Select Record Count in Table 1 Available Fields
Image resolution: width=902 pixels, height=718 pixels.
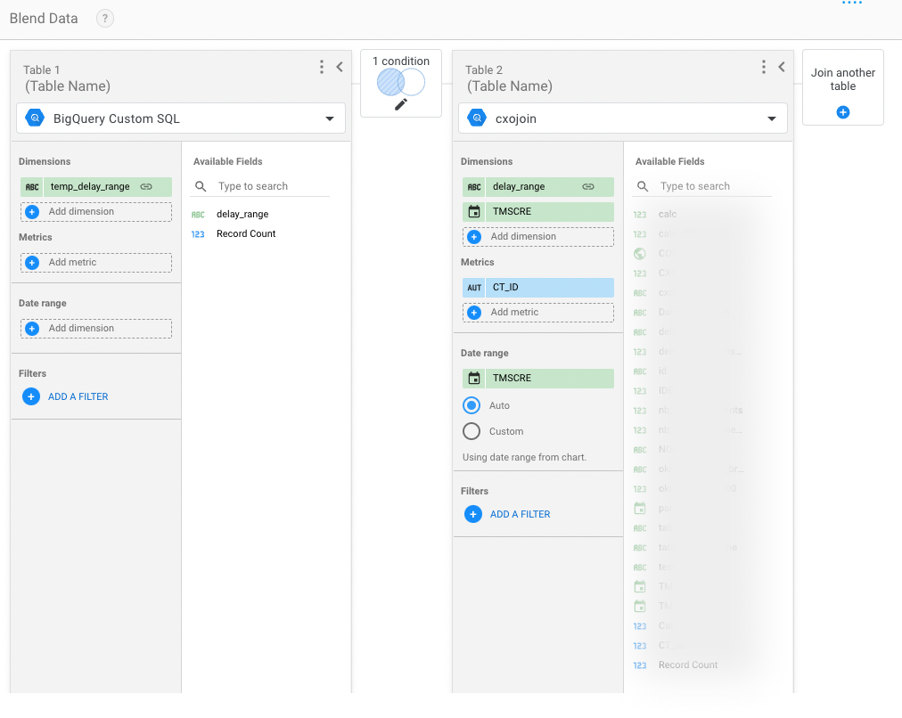(246, 234)
